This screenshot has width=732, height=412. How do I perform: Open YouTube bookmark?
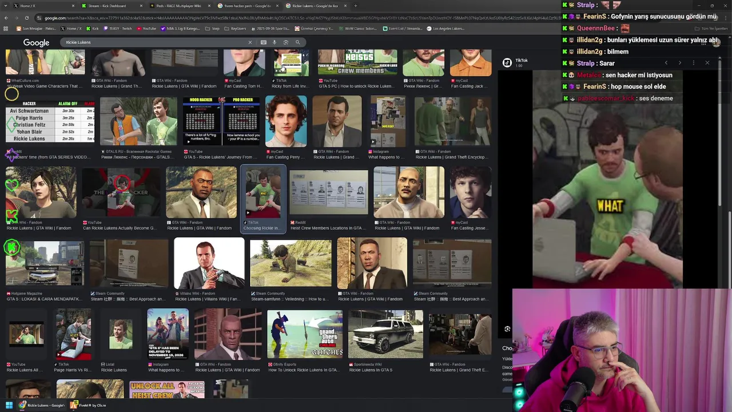pyautogui.click(x=146, y=29)
